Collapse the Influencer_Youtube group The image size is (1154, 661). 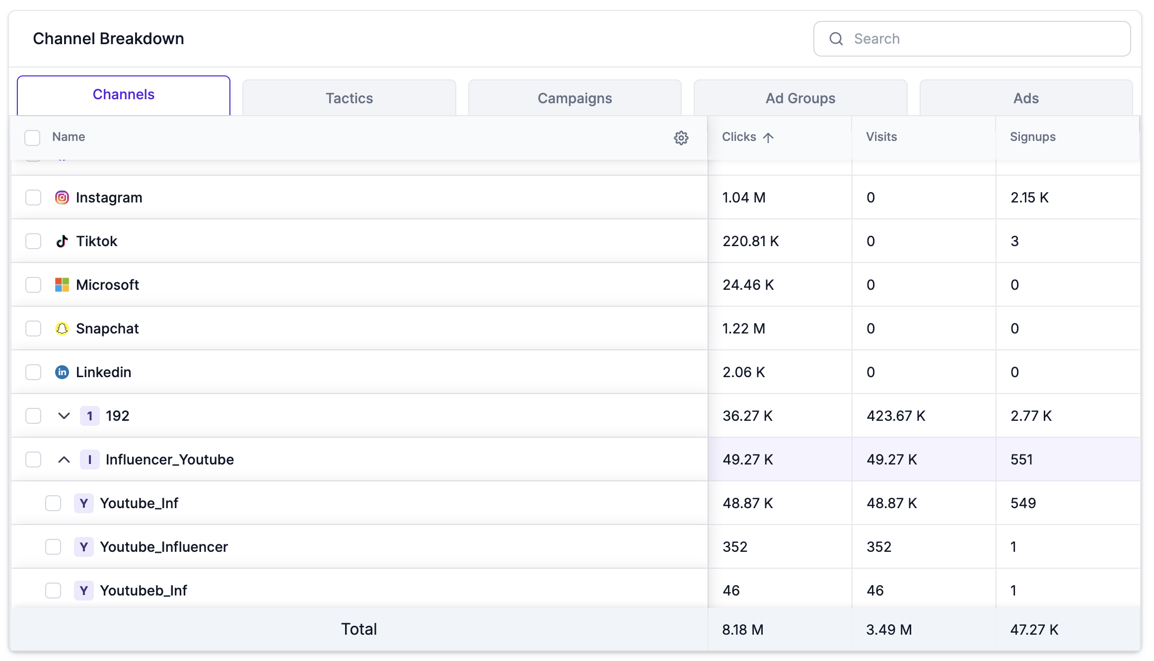coord(64,460)
